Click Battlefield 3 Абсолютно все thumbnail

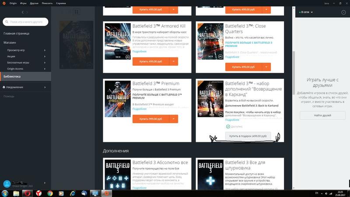pos(118,175)
